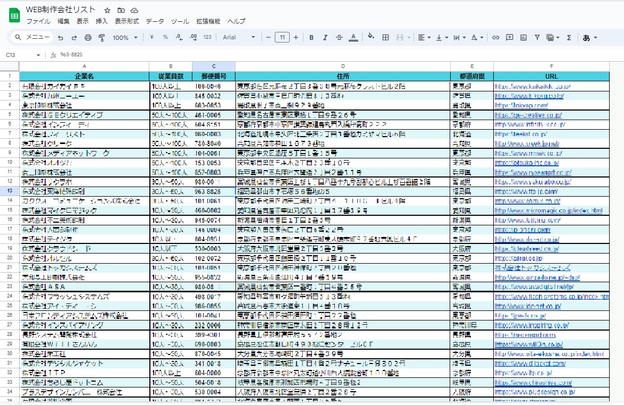Click the メニュー search box
624x405 pixels.
pos(32,37)
